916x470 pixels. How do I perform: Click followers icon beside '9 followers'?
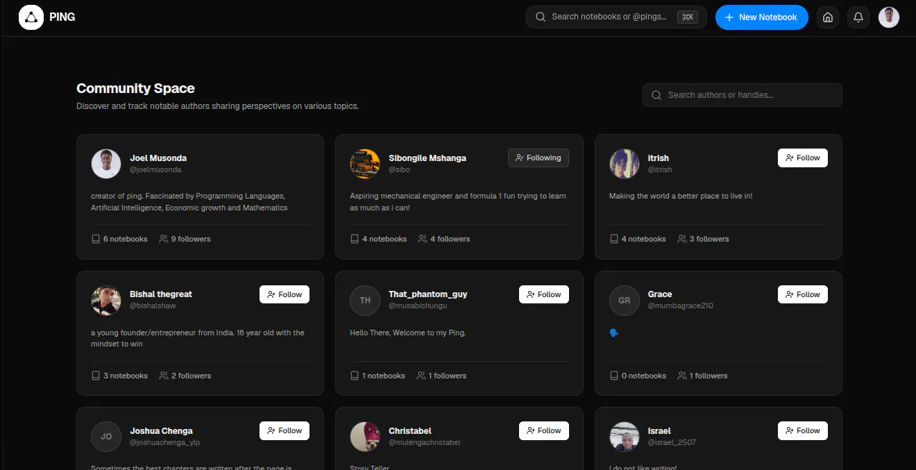pos(164,239)
